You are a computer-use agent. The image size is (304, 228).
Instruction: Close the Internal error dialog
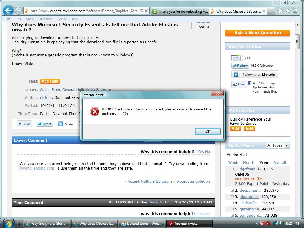(x=217, y=94)
